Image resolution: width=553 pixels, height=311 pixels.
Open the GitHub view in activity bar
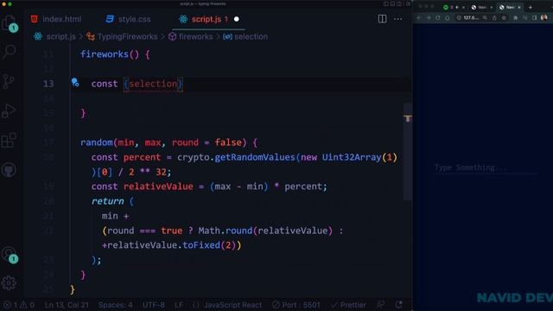[x=9, y=170]
